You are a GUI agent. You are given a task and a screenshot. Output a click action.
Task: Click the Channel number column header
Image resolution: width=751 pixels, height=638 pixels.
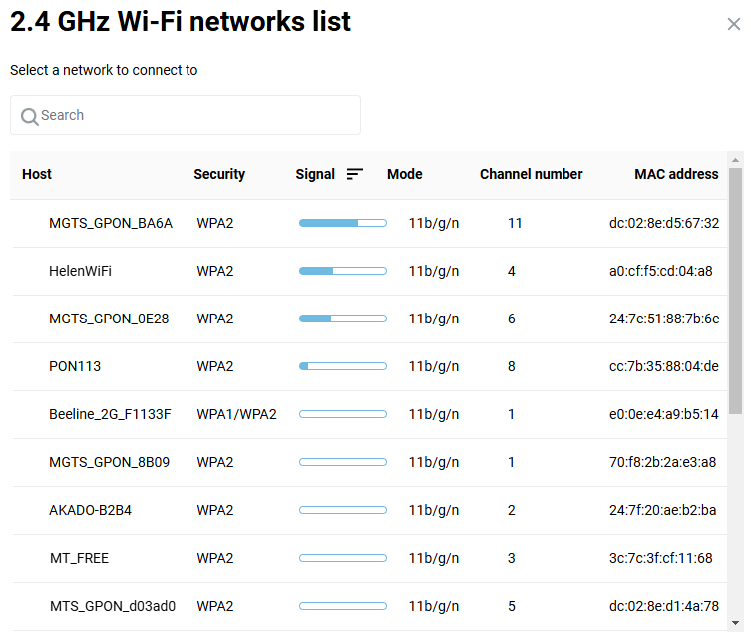tap(531, 174)
